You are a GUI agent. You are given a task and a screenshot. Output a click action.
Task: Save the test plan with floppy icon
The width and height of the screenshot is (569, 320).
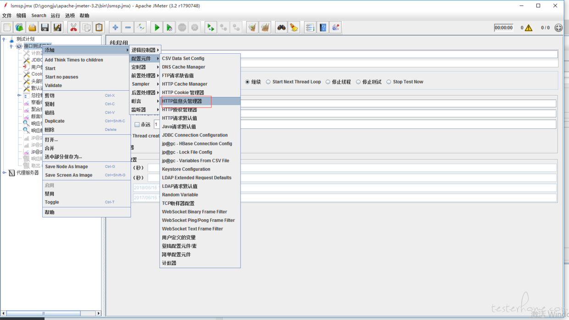pos(45,28)
